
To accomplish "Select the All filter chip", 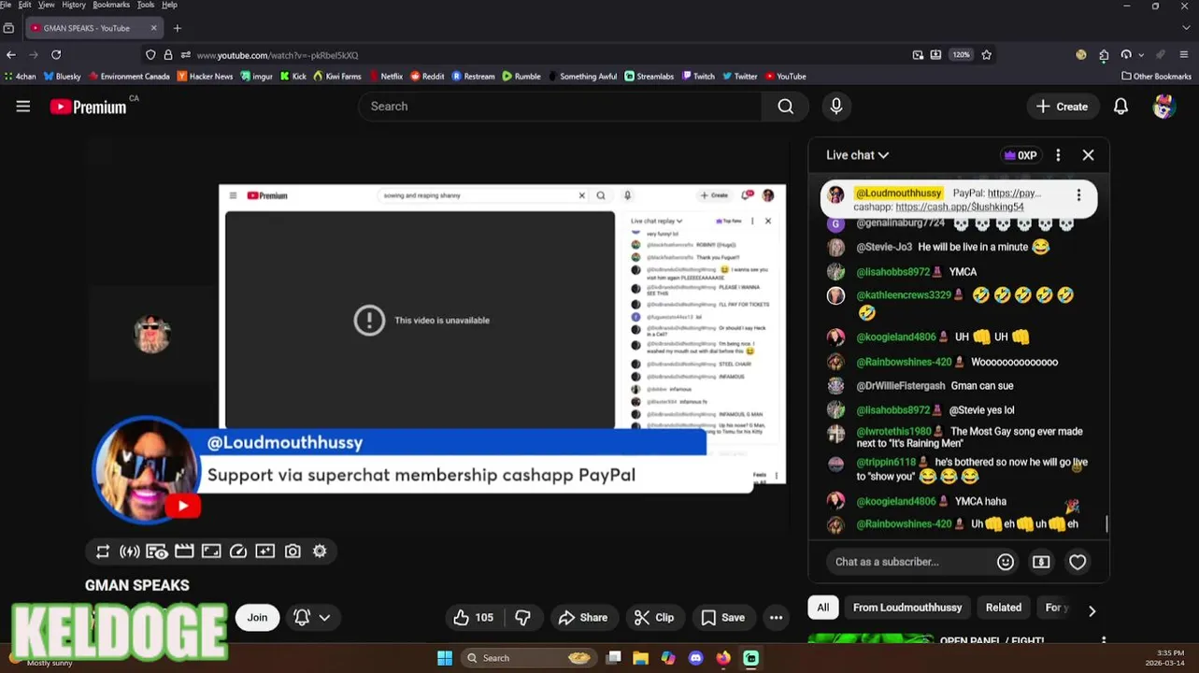I will click(822, 608).
